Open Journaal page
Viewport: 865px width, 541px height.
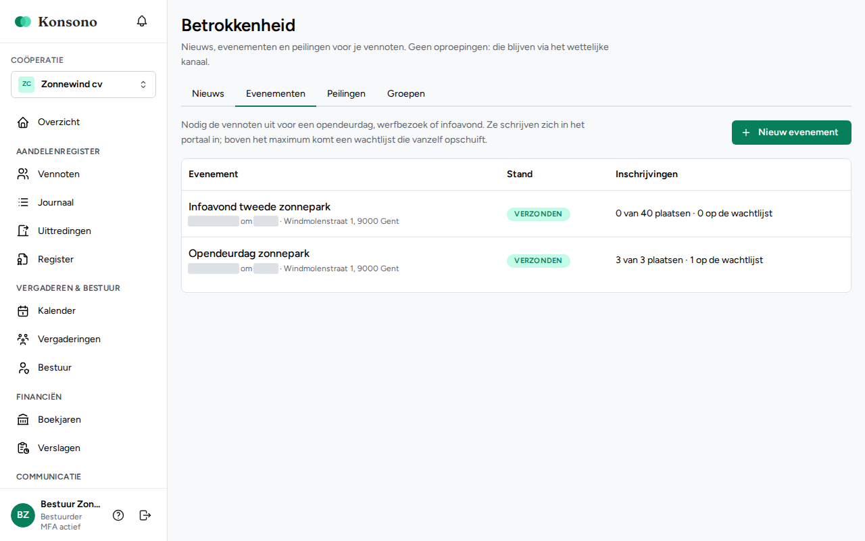point(83,203)
